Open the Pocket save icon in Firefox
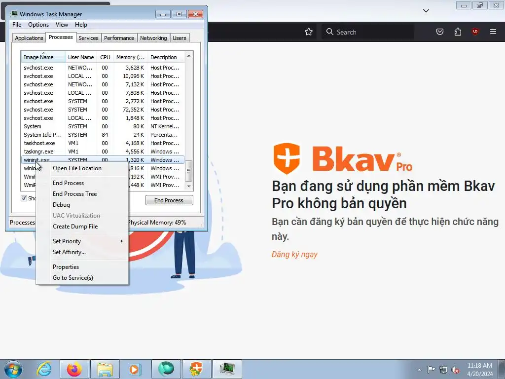505x379 pixels. point(439,32)
